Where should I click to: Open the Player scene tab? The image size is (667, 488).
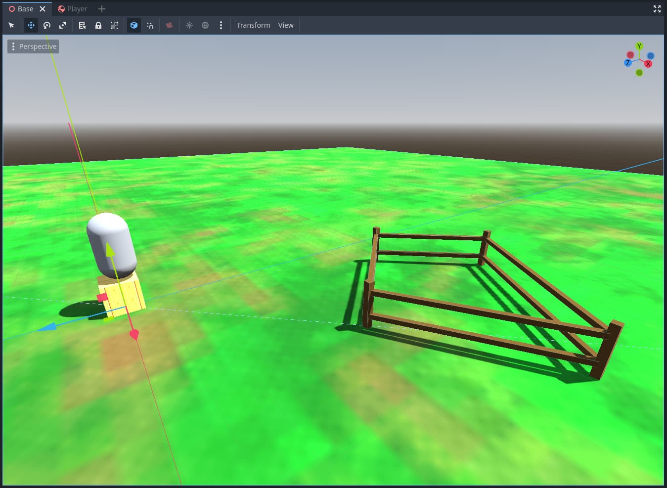[x=72, y=9]
